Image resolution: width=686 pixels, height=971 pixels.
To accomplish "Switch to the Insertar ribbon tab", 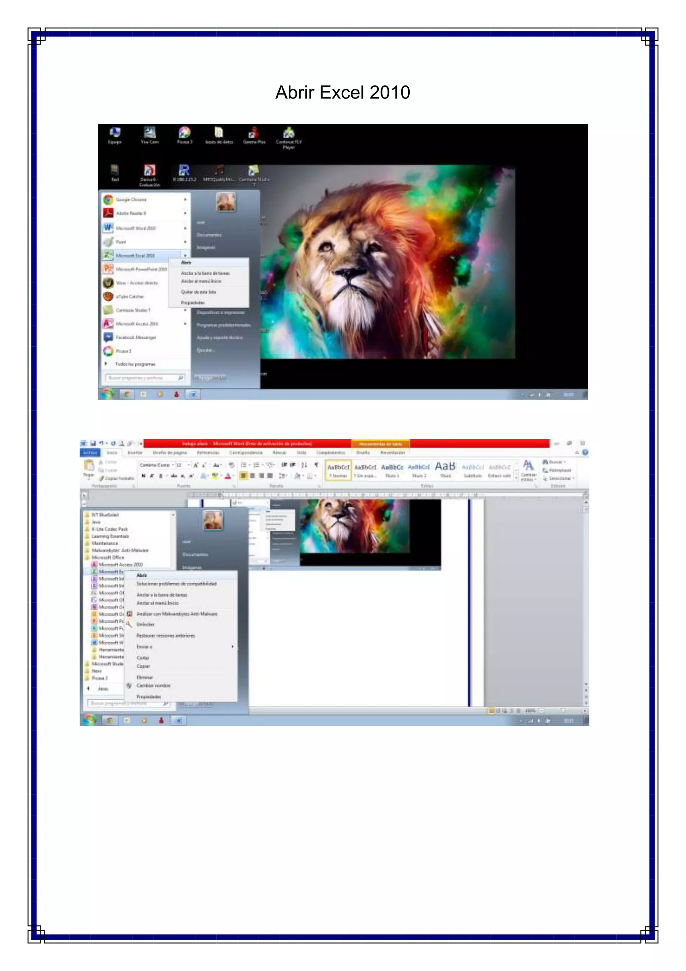I will [135, 453].
